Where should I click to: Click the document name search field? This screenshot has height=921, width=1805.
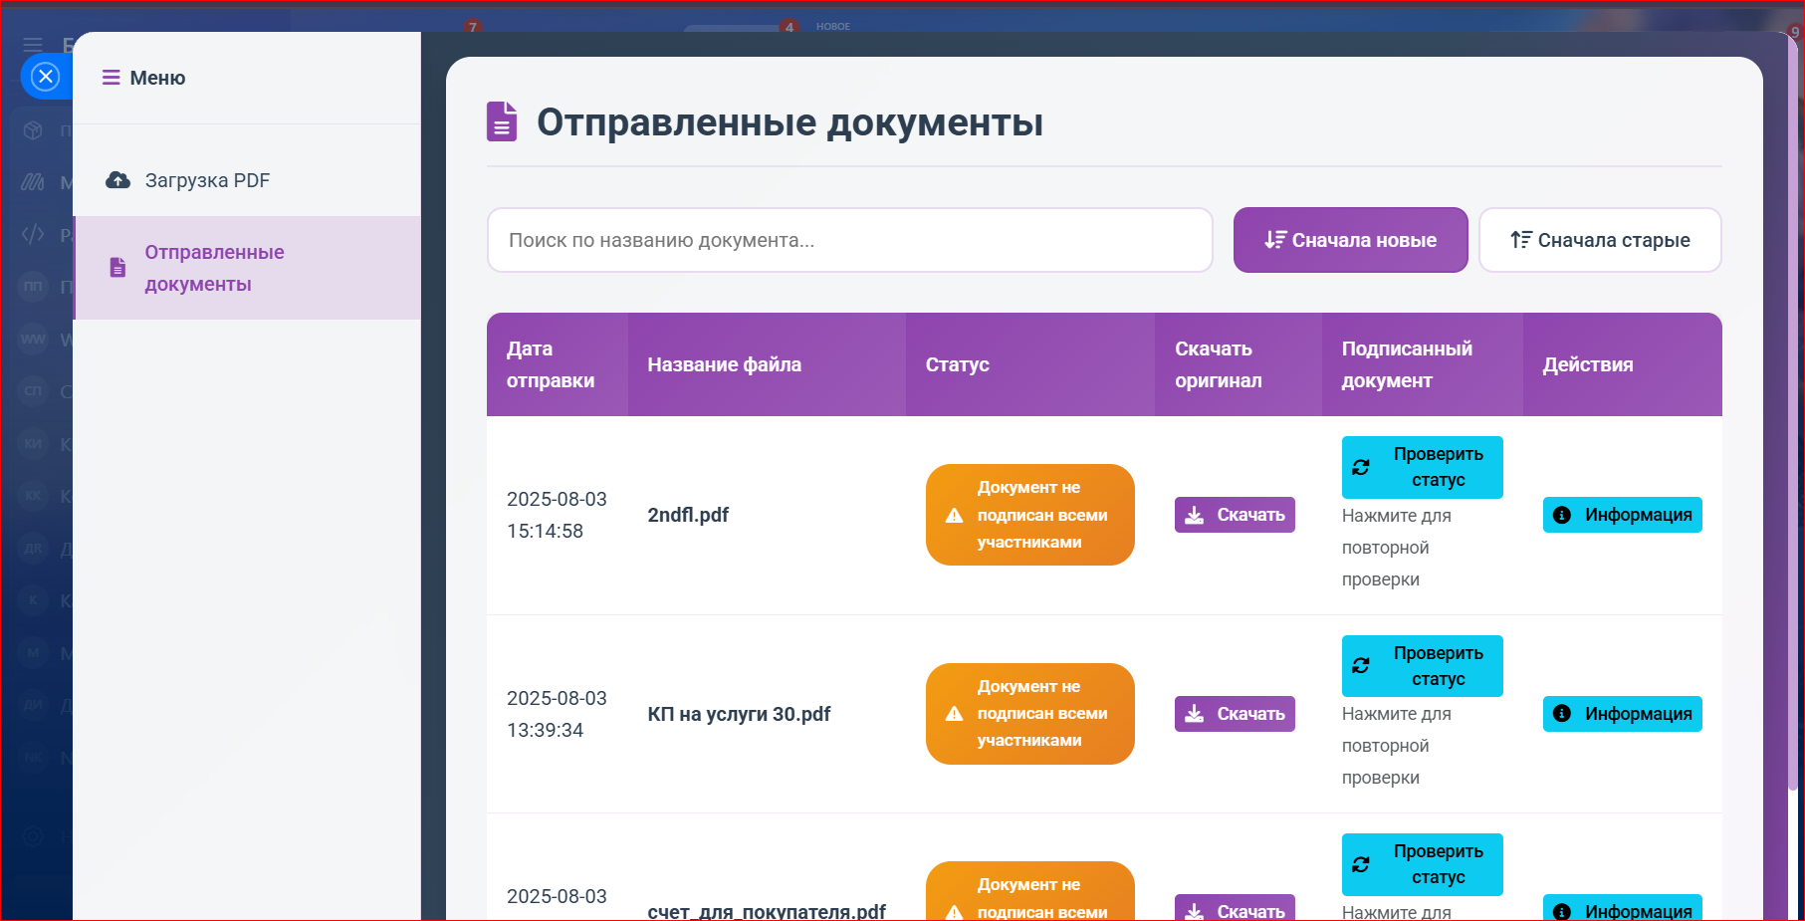[x=849, y=240]
